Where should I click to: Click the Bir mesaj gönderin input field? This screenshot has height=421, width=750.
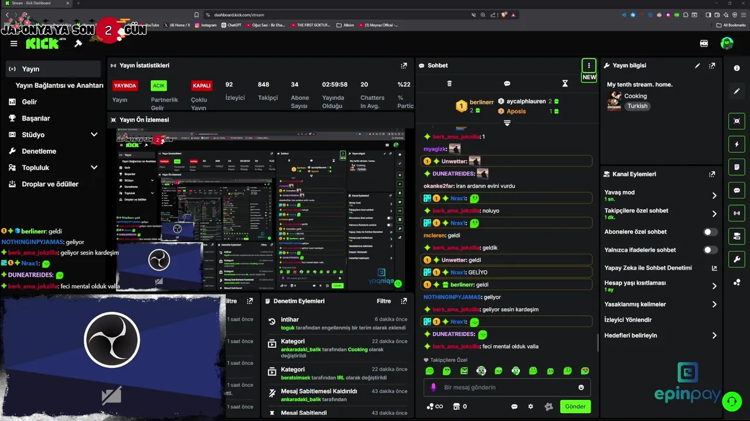click(507, 387)
